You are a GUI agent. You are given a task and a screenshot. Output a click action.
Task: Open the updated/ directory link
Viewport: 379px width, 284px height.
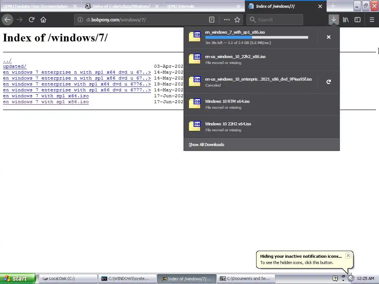coord(14,66)
